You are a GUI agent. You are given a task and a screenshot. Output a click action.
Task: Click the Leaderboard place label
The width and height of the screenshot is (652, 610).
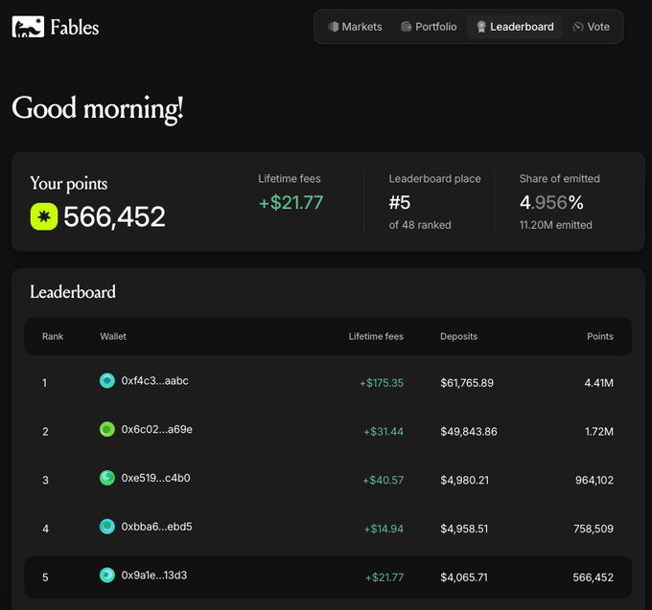pos(434,178)
